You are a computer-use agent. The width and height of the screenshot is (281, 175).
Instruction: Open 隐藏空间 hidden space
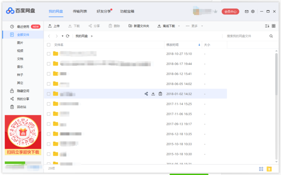(19, 91)
